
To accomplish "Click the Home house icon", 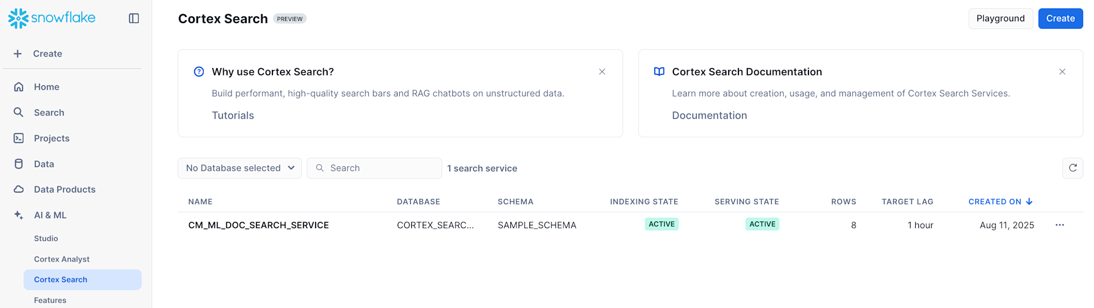I will [x=19, y=87].
